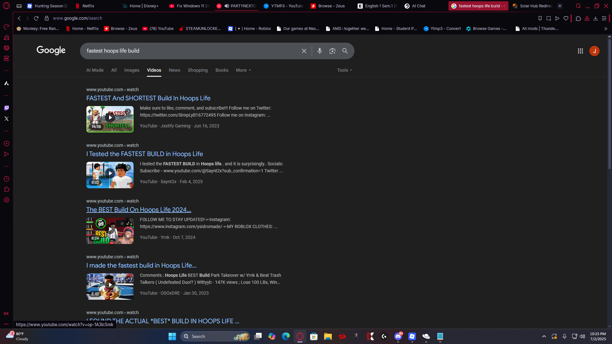The height and width of the screenshot is (344, 612).
Task: Open Microsoft Store from the taskbar
Action: click(x=314, y=336)
